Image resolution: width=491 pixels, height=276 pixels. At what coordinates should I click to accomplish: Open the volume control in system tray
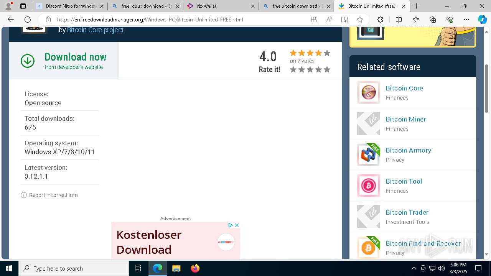coord(441,268)
